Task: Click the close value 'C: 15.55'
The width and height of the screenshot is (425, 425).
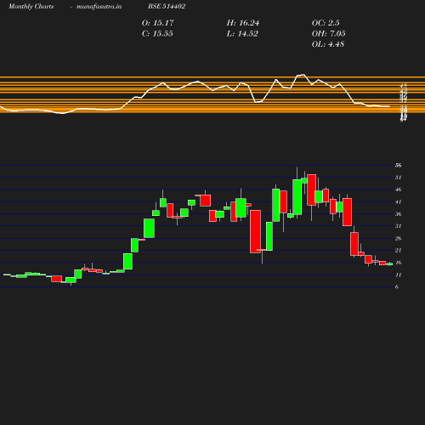Action: pyautogui.click(x=157, y=34)
